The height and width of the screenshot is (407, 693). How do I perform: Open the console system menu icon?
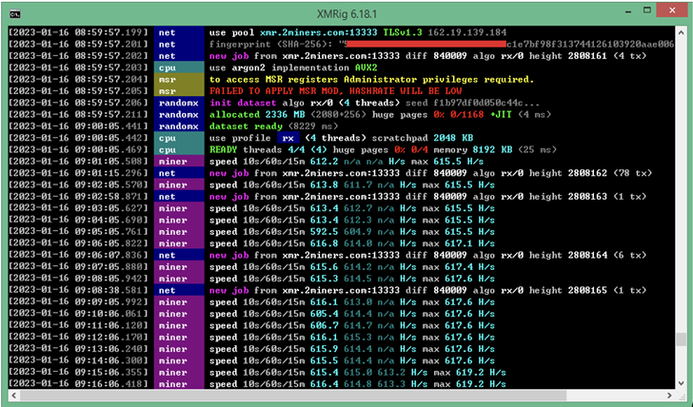click(15, 14)
